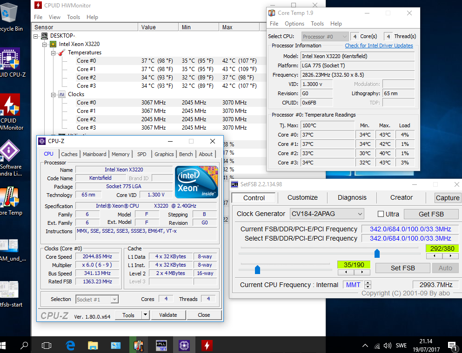Switch to SetFSB Creator tab
Viewport: 462px width, 353px height.
tap(402, 198)
